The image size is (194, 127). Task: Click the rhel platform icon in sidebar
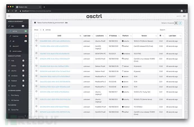pos(9,61)
